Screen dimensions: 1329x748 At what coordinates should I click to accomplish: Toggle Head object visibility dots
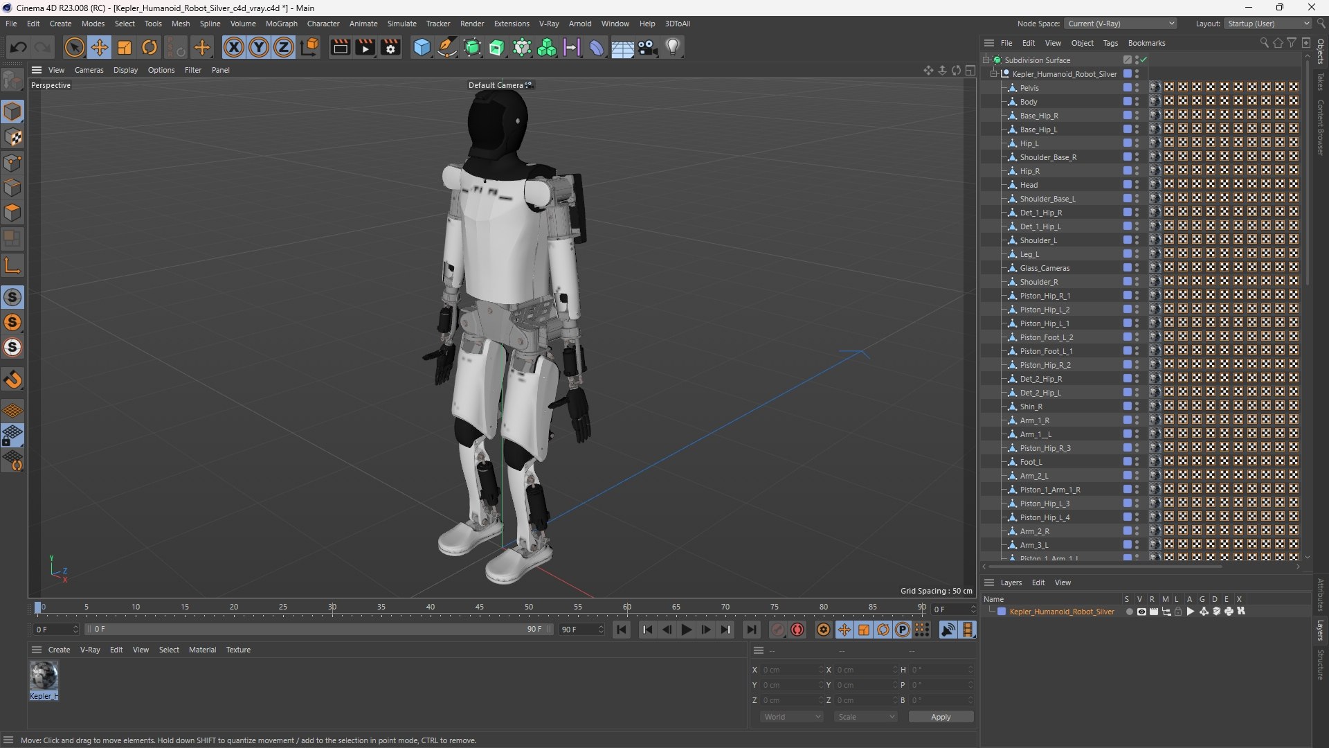pos(1137,184)
